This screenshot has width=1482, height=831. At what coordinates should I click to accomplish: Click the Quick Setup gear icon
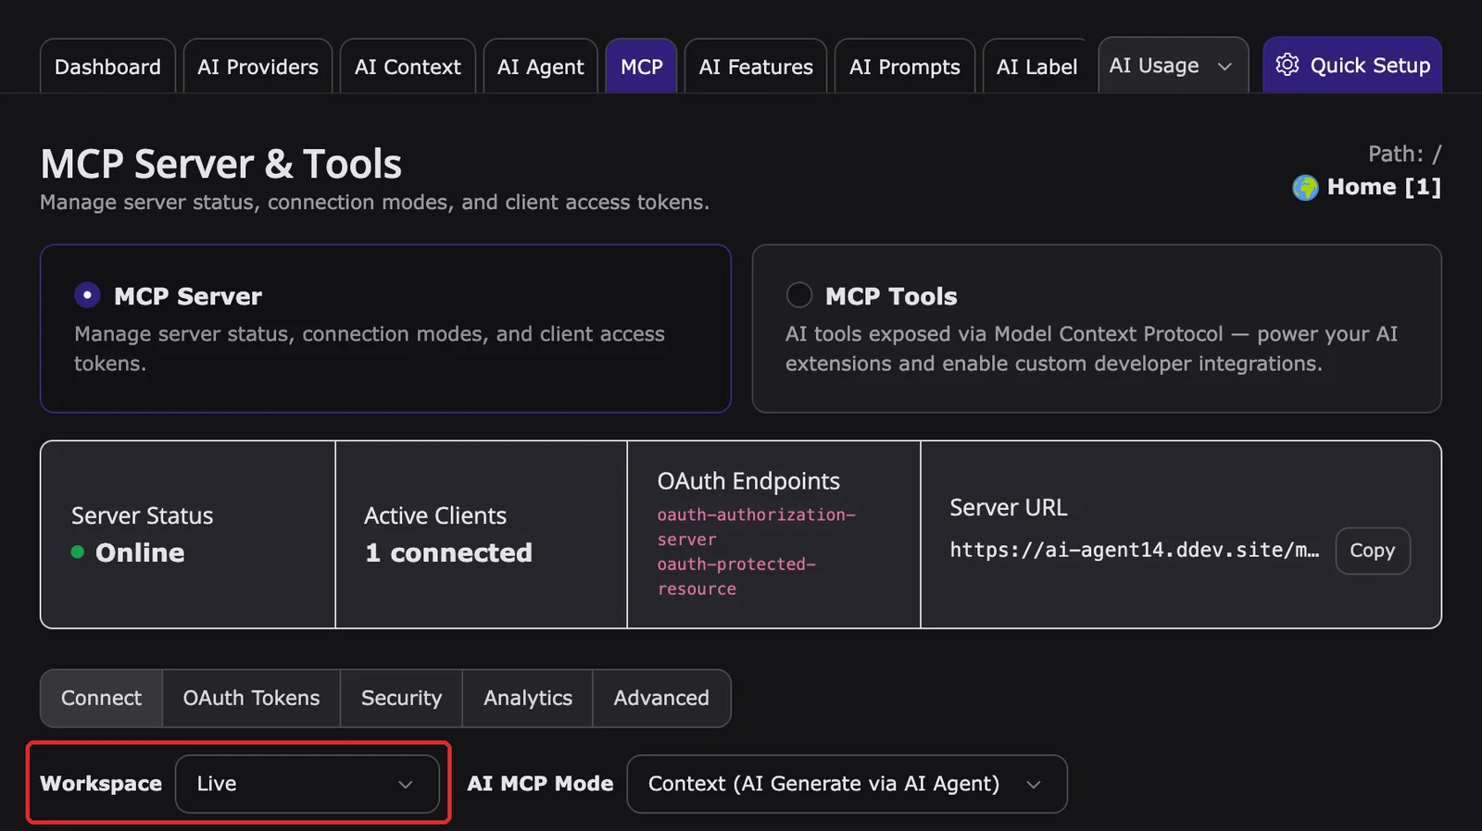coord(1287,65)
